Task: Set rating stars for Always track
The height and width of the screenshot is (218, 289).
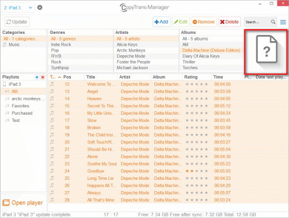Action: pos(196,193)
